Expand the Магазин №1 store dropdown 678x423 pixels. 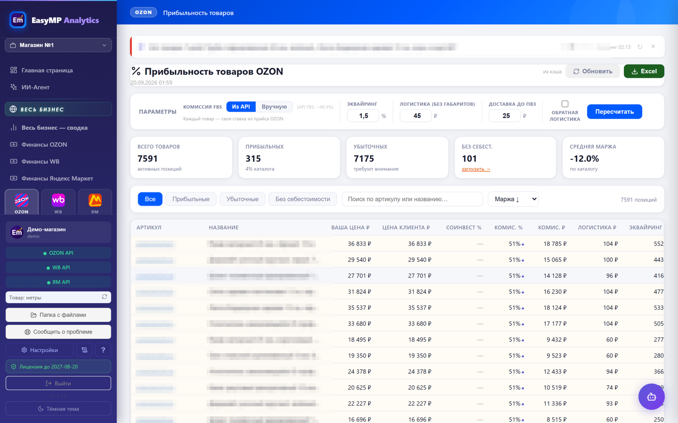pyautogui.click(x=58, y=45)
